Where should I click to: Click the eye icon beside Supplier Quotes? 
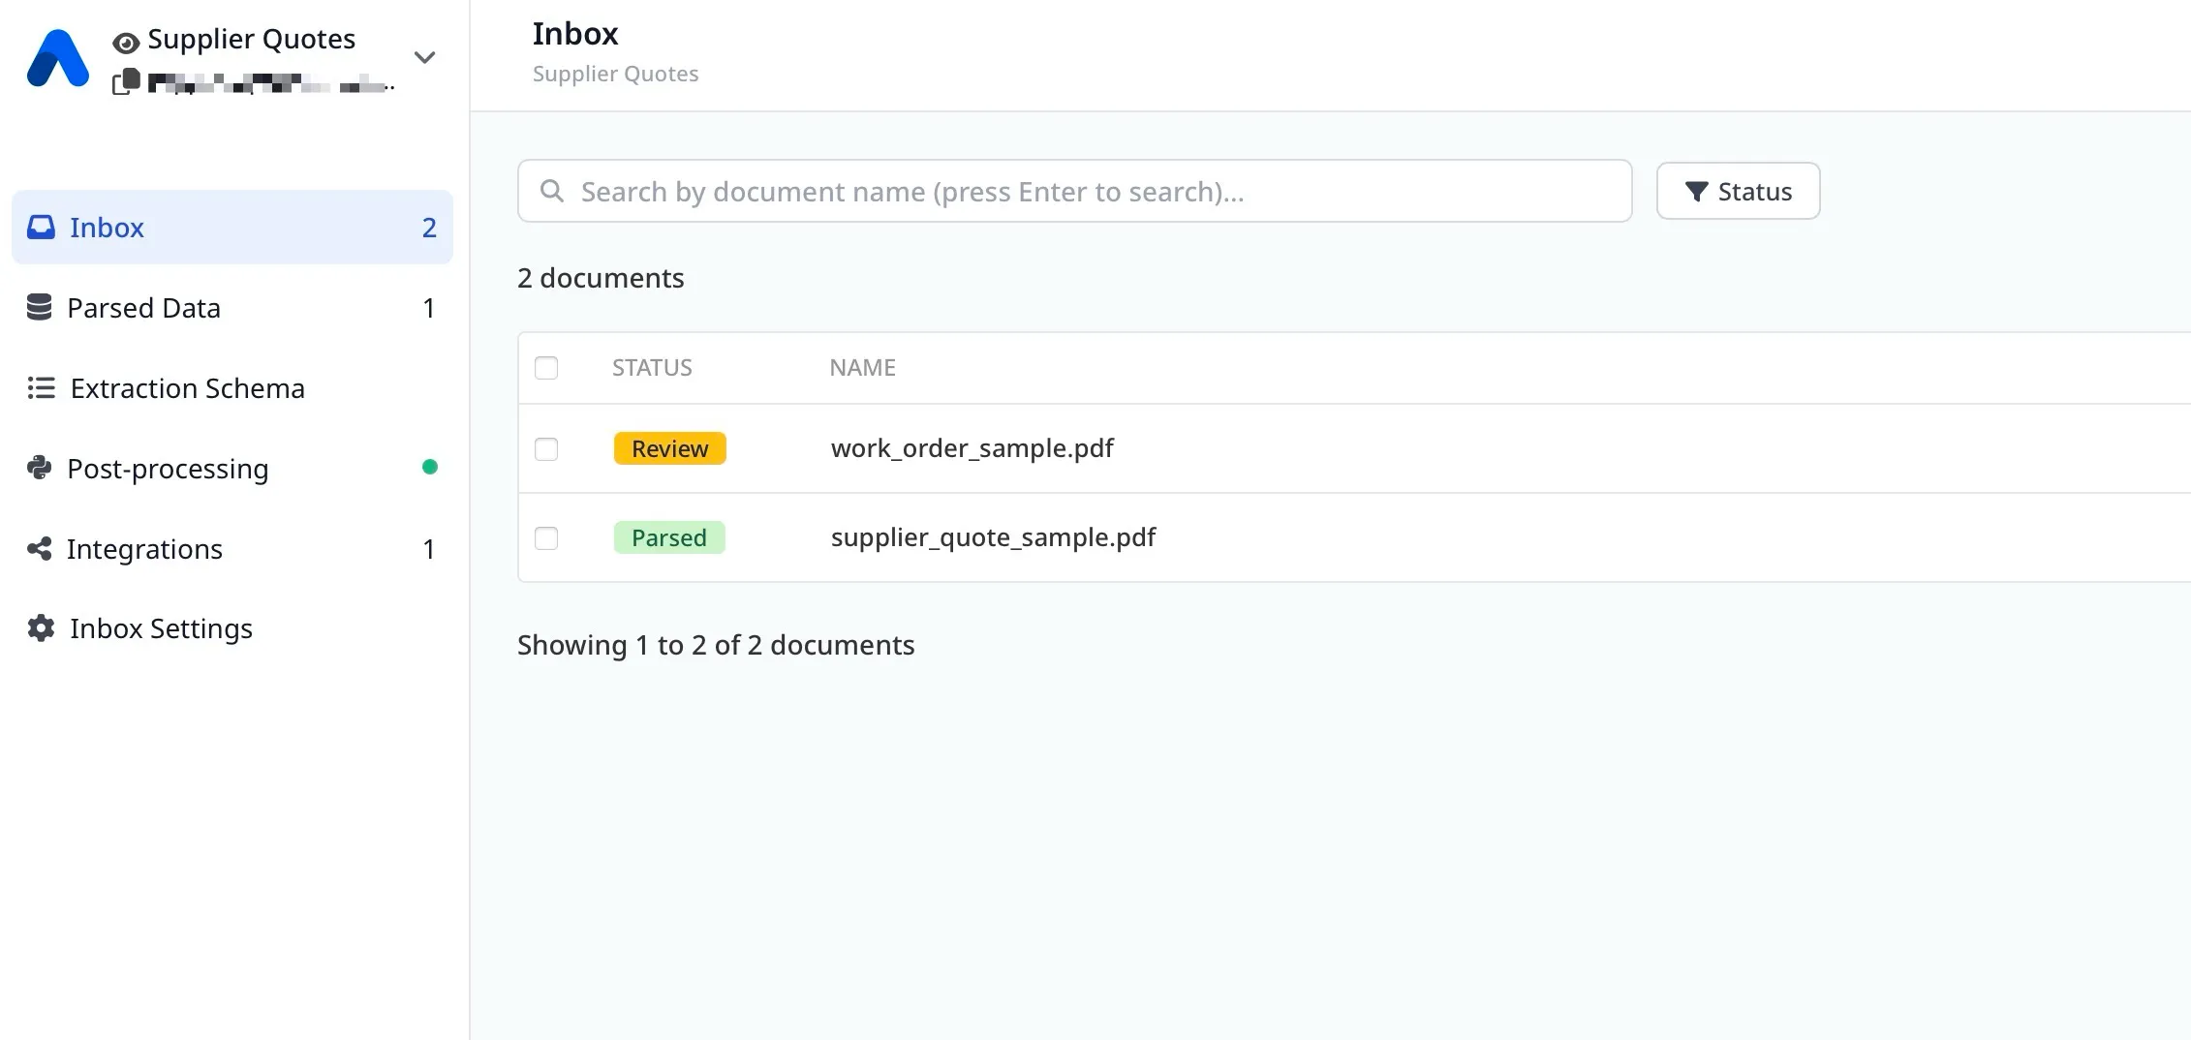pyautogui.click(x=126, y=43)
